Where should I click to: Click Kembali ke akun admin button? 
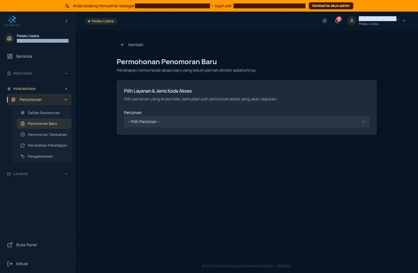331,6
